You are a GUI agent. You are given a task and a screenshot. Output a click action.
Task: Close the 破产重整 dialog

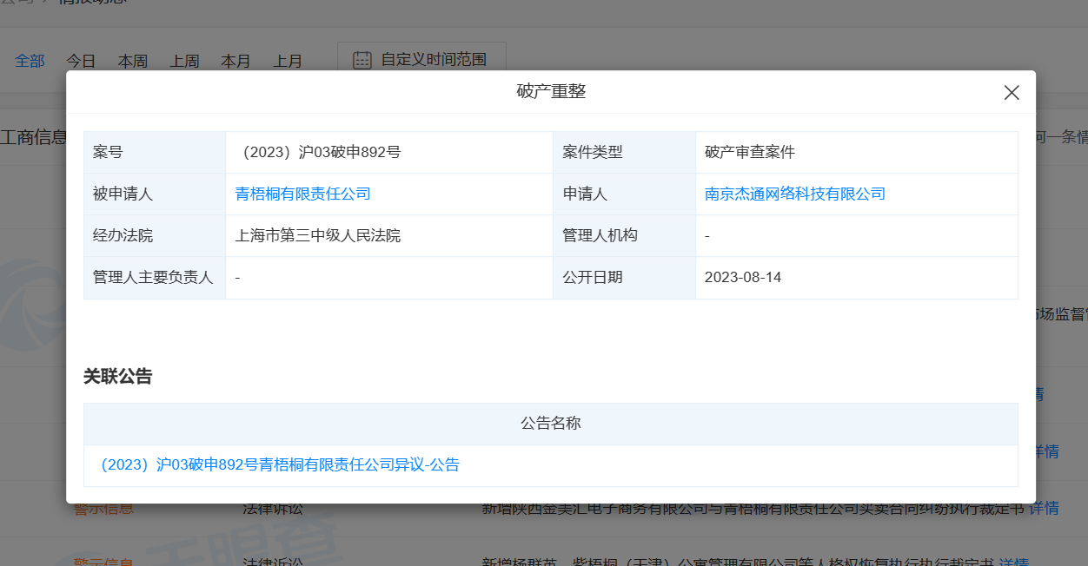tap(1011, 92)
